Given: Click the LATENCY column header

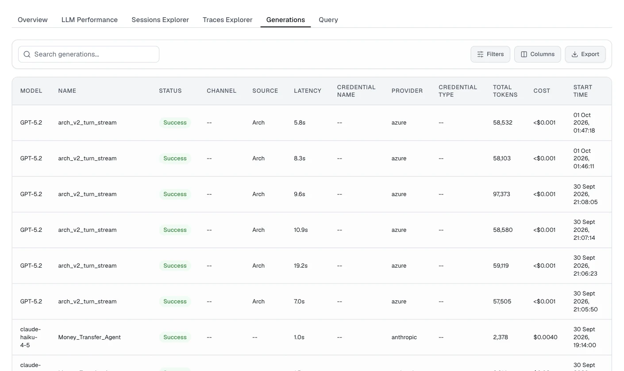Looking at the screenshot, I should (308, 91).
